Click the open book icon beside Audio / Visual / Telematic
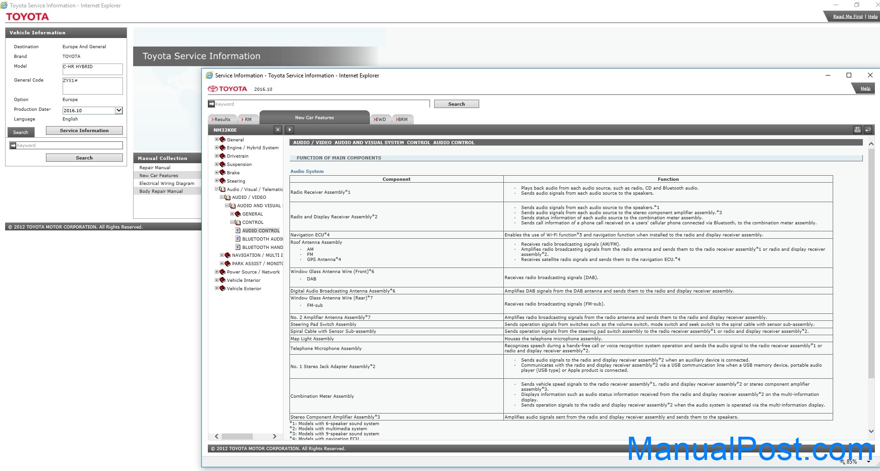The width and height of the screenshot is (880, 471). pyautogui.click(x=223, y=189)
